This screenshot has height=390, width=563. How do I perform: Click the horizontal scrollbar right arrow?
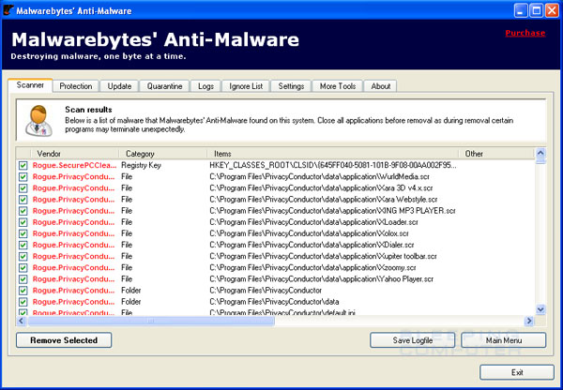pyautogui.click(x=529, y=321)
